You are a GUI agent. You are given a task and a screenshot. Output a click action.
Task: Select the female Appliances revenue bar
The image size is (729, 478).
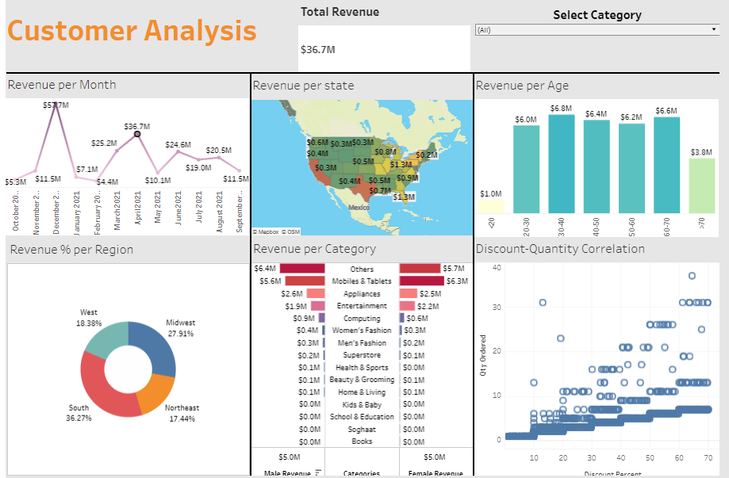tap(412, 293)
